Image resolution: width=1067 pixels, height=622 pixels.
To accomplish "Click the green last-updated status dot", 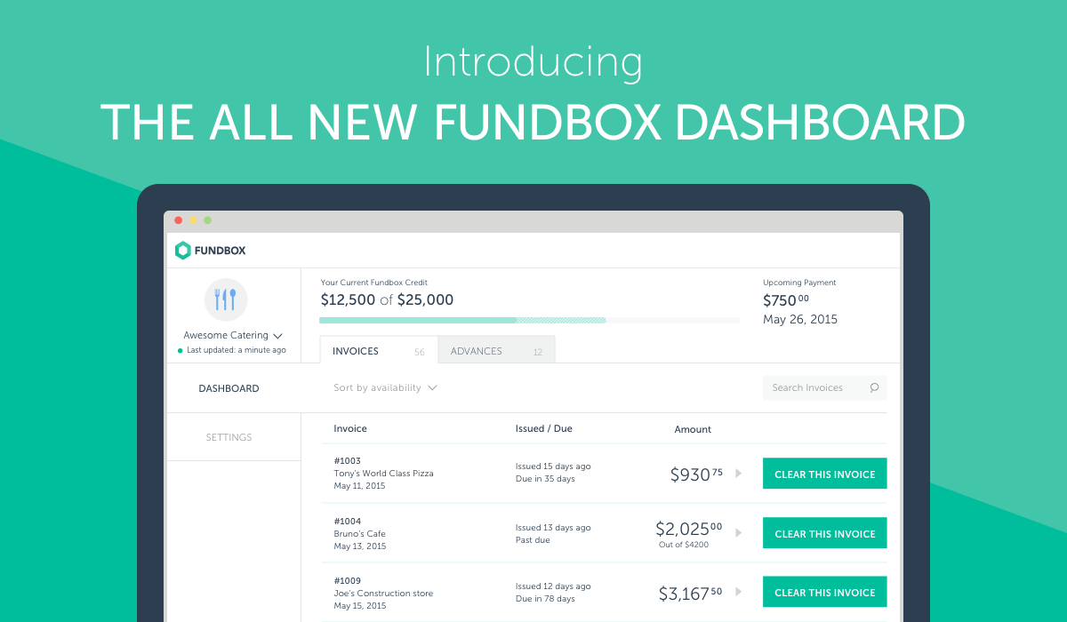I will (x=180, y=351).
